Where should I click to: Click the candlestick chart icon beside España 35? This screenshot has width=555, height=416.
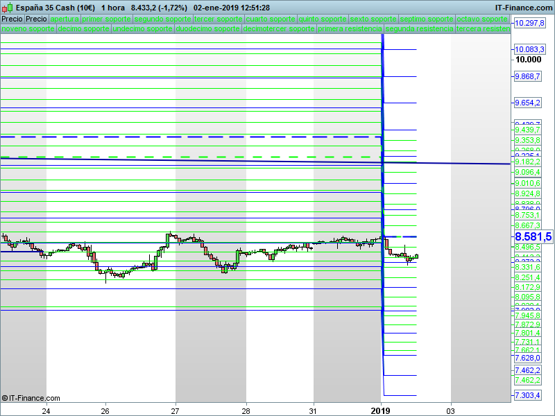(7, 8)
